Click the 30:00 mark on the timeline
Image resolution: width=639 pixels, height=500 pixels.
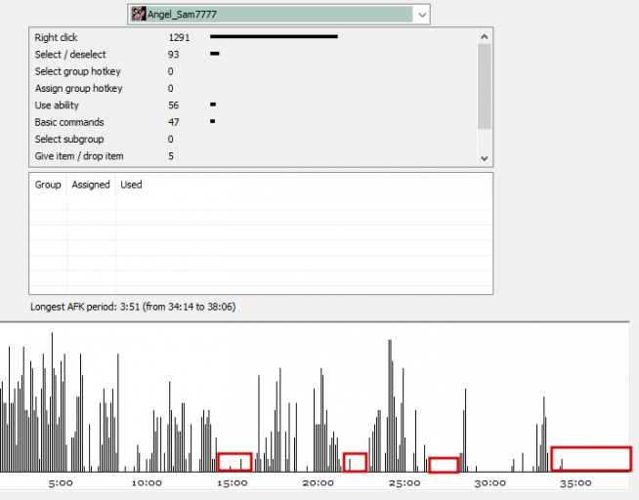[x=490, y=483]
